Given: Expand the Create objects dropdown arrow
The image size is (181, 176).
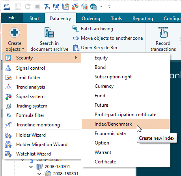Looking at the screenshot, I should tap(23, 49).
